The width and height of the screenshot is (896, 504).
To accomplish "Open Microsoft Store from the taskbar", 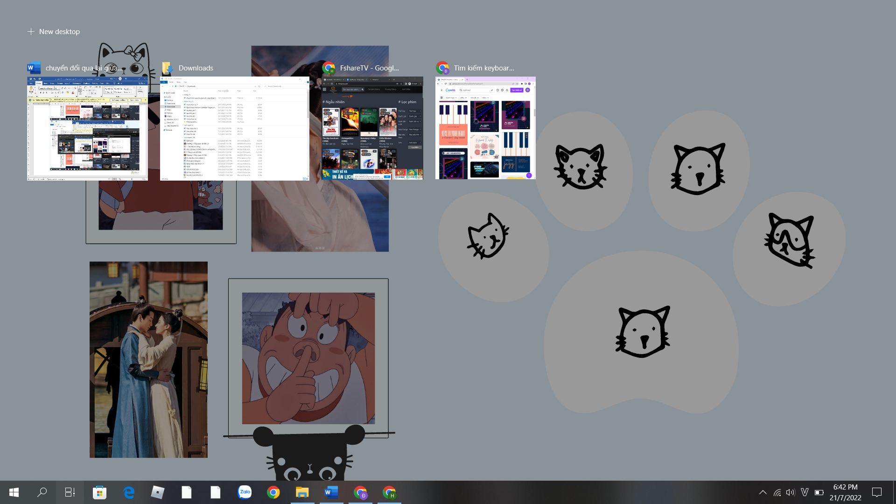I will (x=99, y=492).
